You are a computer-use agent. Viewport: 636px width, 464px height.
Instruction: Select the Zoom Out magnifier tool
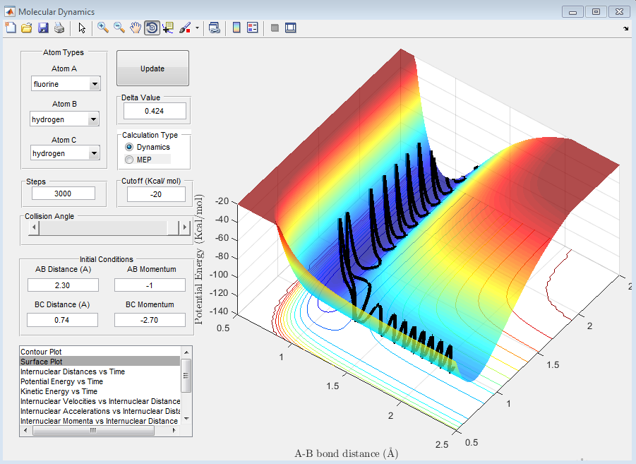click(119, 28)
